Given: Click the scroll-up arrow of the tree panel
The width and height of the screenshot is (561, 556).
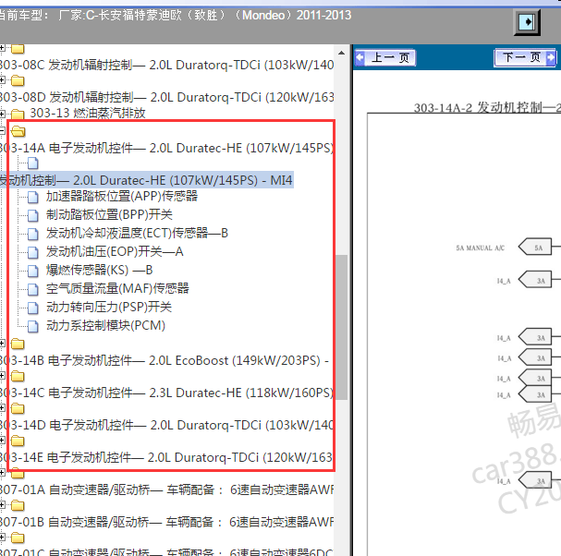Looking at the screenshot, I should point(341,53).
